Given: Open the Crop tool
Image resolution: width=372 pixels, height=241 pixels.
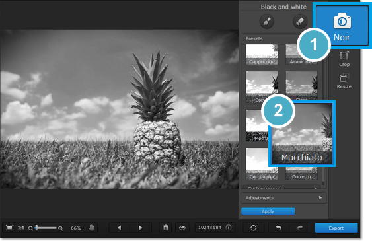Looking at the screenshot, I should (344, 59).
